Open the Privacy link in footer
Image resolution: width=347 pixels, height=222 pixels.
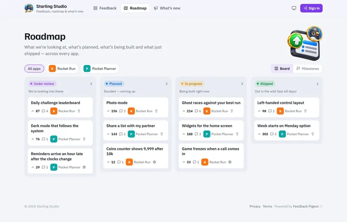click(x=255, y=206)
